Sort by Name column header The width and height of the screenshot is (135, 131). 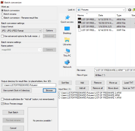click(87, 15)
